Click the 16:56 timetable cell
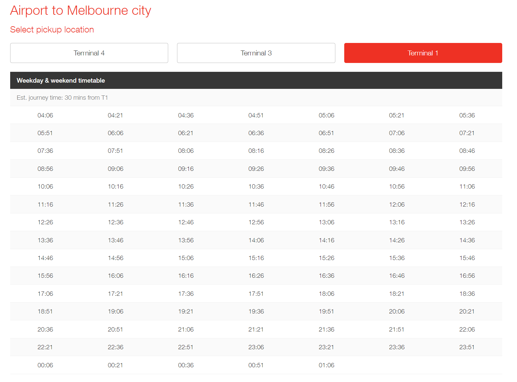This screenshot has width=517, height=382. 467,276
